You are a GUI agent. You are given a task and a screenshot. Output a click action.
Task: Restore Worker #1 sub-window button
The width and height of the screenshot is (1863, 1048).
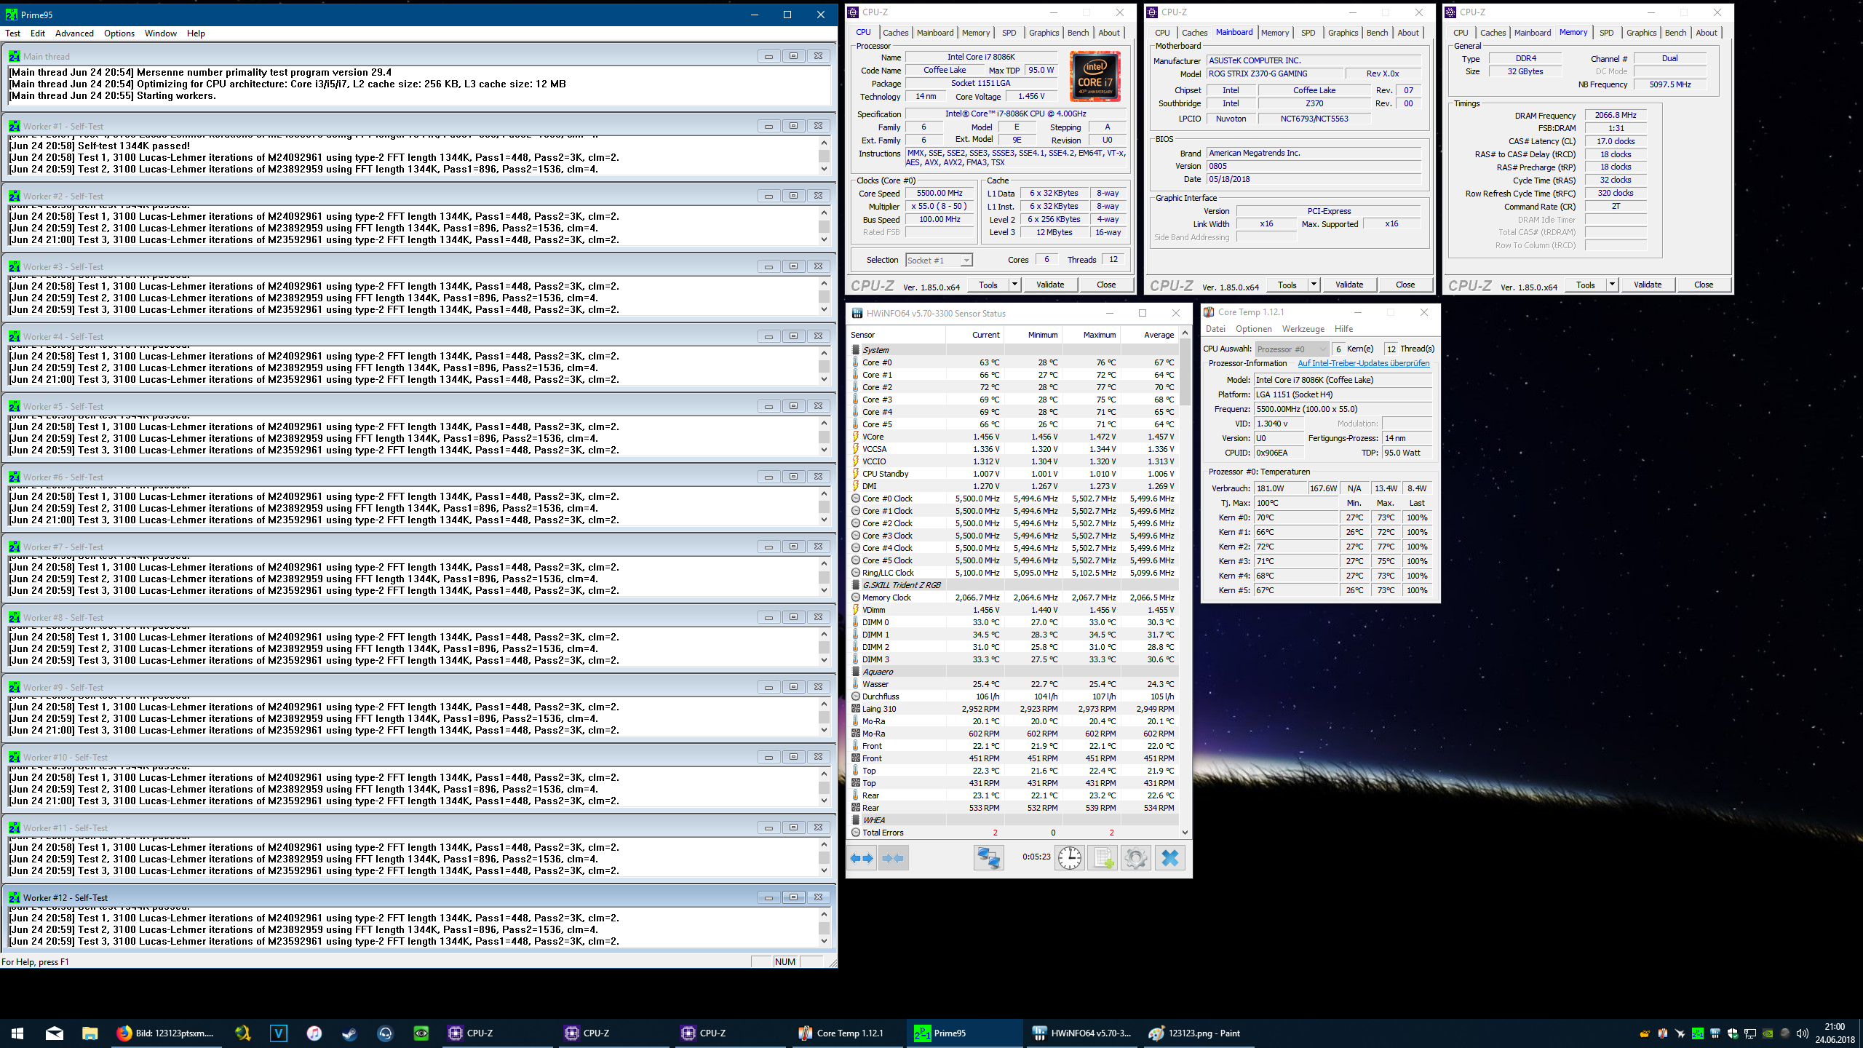pos(793,126)
